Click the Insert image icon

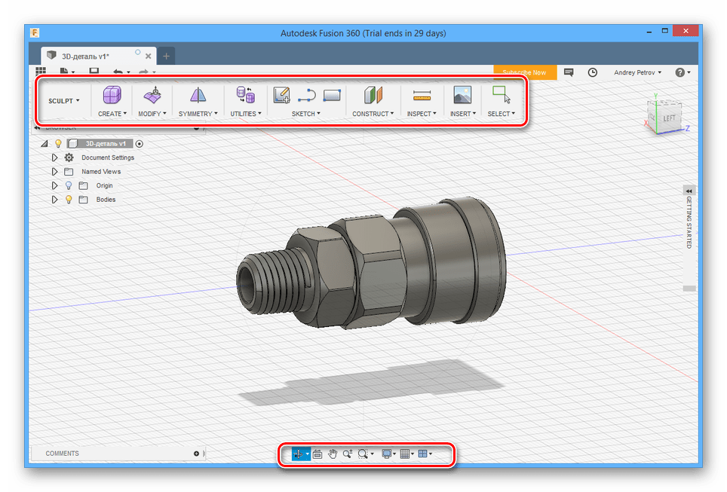coord(462,95)
